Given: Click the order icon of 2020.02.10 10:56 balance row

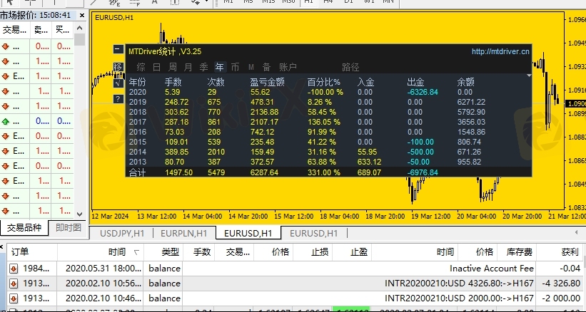Looking at the screenshot, I should click(14, 284).
